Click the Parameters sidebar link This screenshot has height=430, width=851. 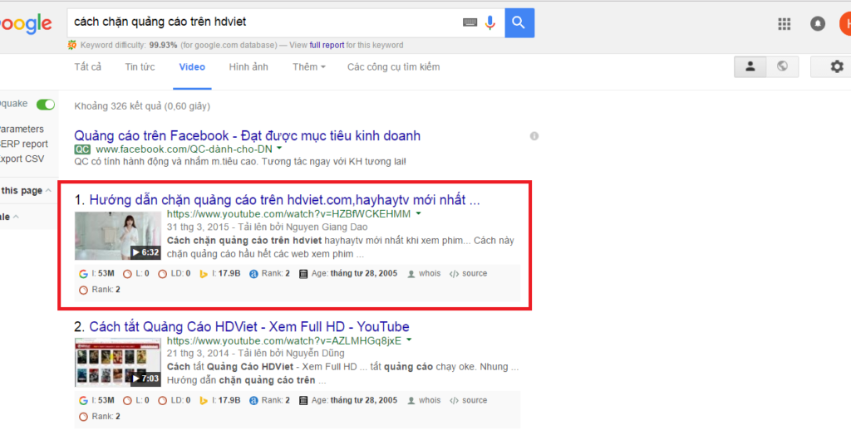[x=22, y=129]
